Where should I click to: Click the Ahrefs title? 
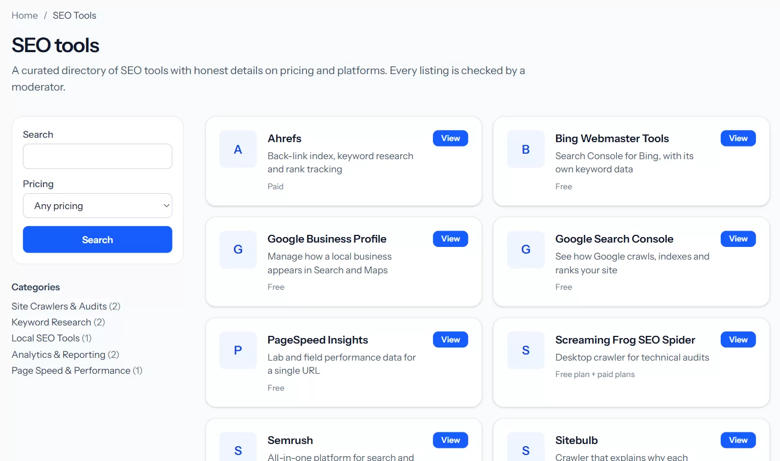285,138
